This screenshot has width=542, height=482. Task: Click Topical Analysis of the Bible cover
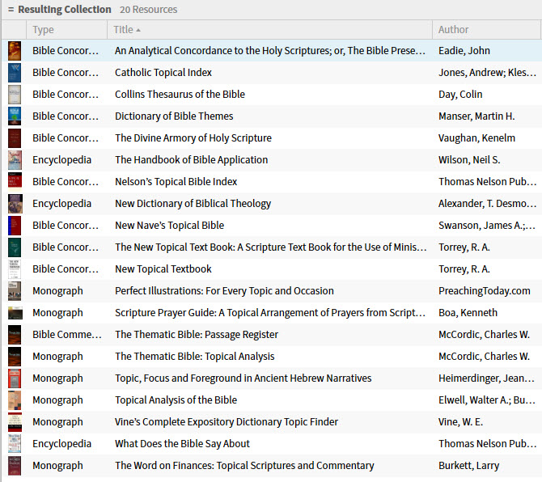pyautogui.click(x=15, y=400)
